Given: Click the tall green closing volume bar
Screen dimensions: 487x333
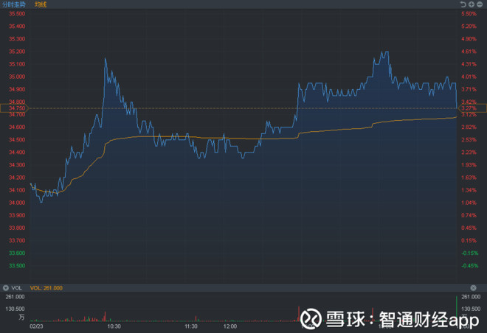Looking at the screenshot, I should pyautogui.click(x=457, y=309).
